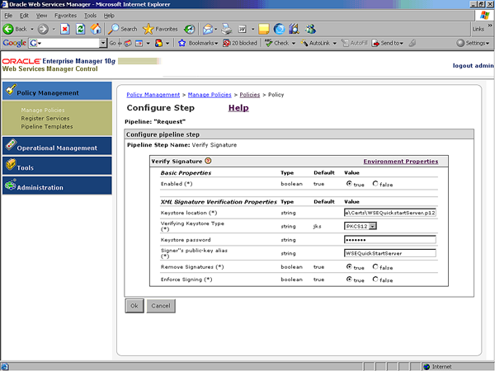Screen dimensions: 495x371
Task: Open the Help menu
Action: tap(109, 16)
